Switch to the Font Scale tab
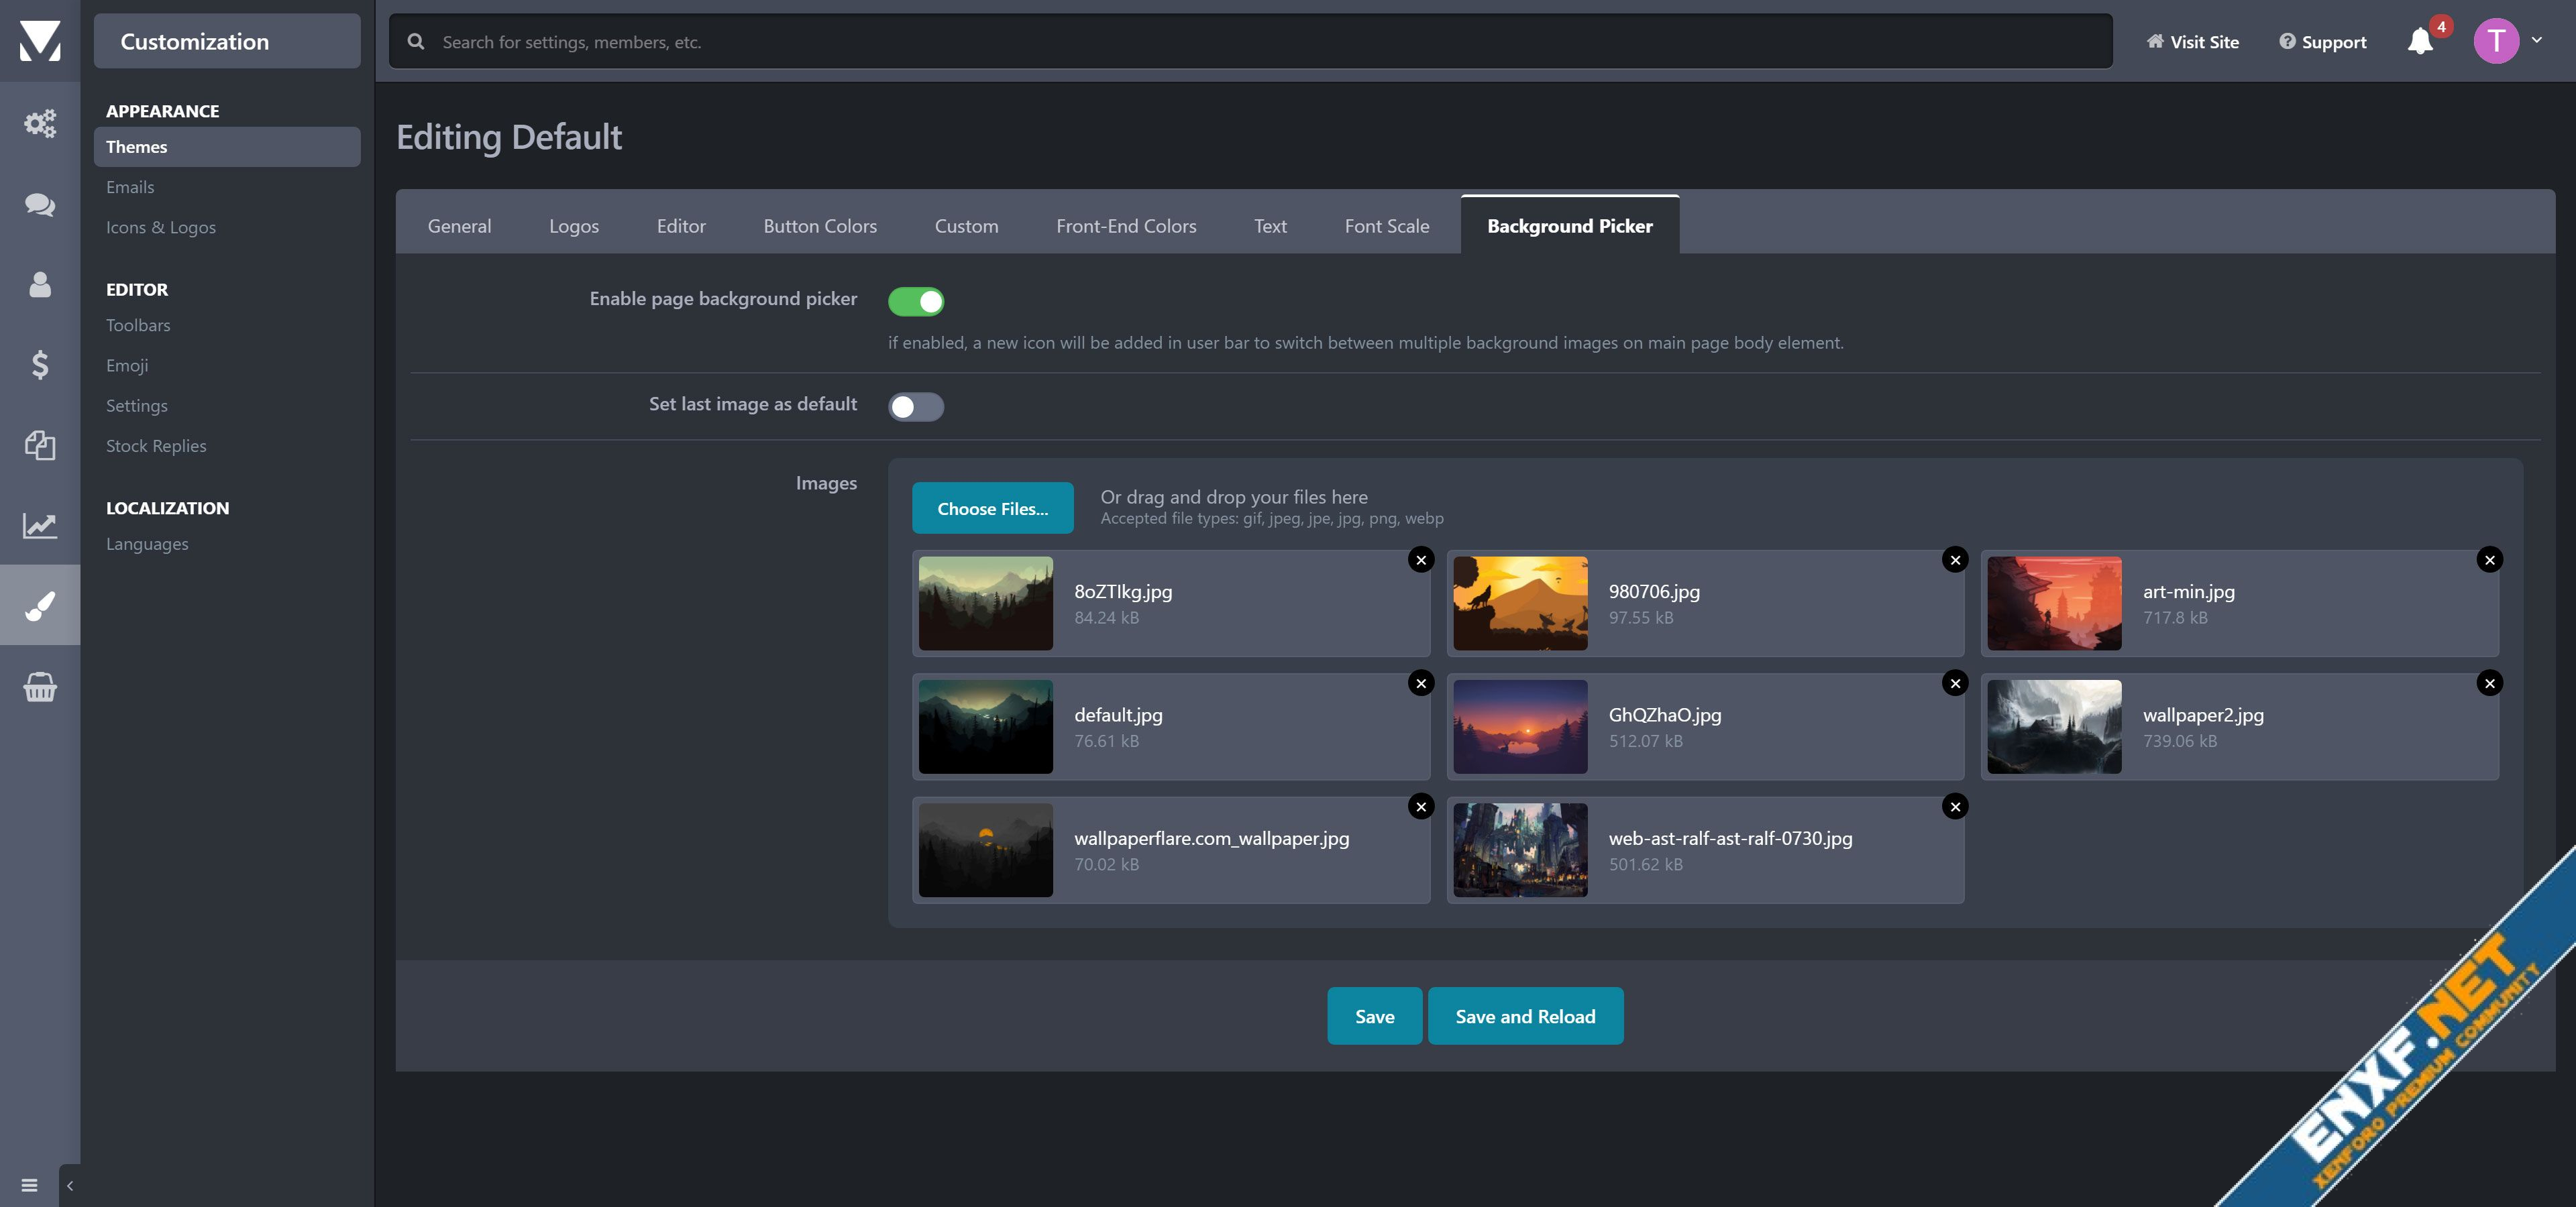 point(1386,226)
